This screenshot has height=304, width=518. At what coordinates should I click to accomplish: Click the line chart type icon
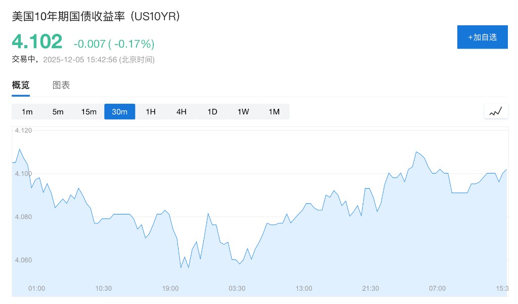click(x=496, y=111)
